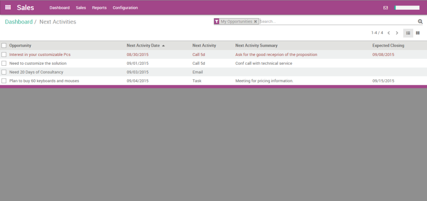The image size is (427, 201).
Task: Open the Configuration menu
Action: click(125, 8)
